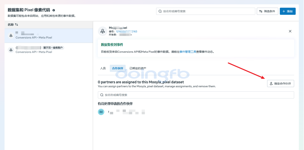
Task: Close the dataset details panel
Action: point(290,31)
